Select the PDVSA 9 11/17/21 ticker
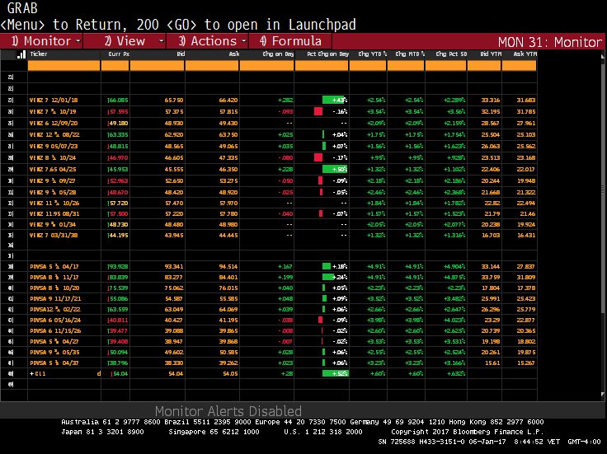607x454 pixels. tap(55, 298)
